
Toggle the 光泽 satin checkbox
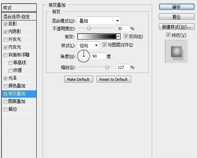coord(5,78)
